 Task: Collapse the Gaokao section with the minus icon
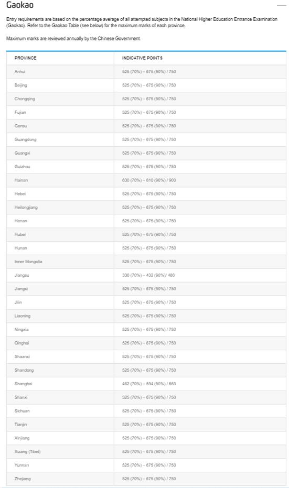coord(281,5)
